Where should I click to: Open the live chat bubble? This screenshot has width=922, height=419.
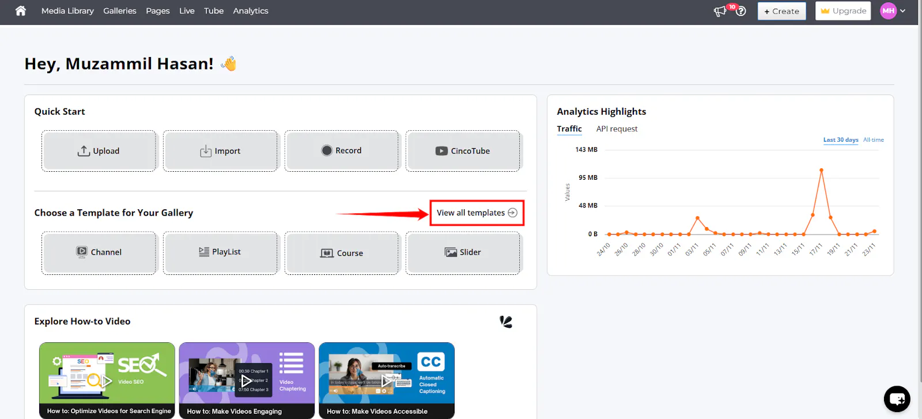[897, 399]
